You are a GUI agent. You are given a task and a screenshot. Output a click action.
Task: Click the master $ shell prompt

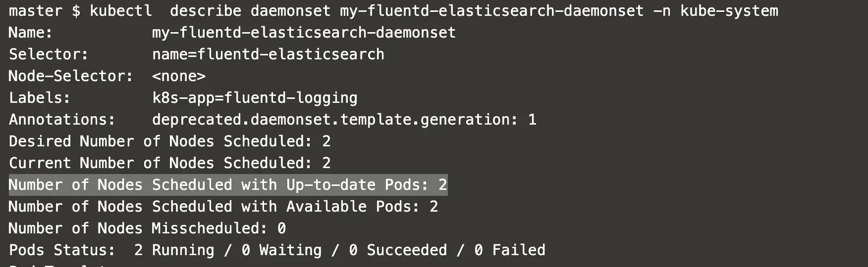pos(45,11)
